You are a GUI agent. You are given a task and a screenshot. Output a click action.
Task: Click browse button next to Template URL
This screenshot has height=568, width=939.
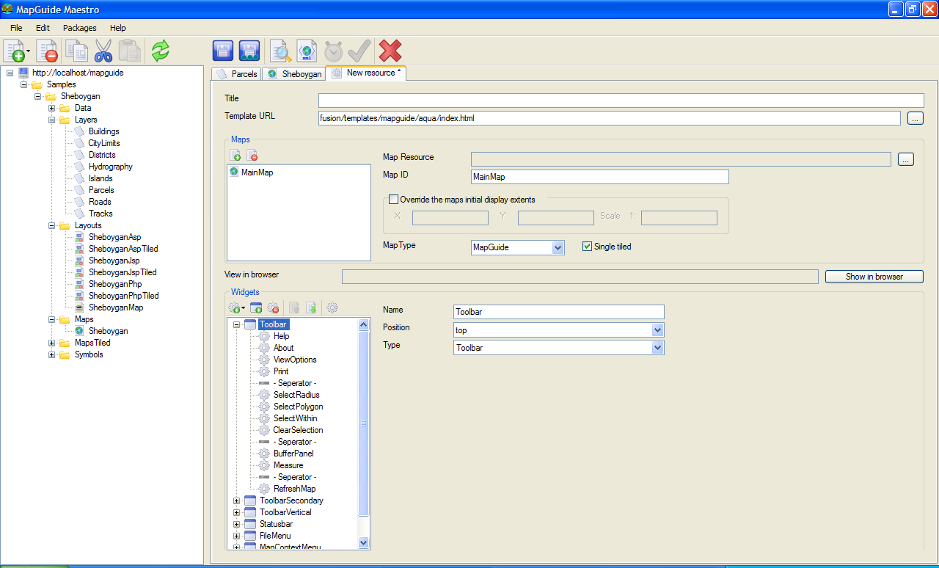pyautogui.click(x=916, y=117)
